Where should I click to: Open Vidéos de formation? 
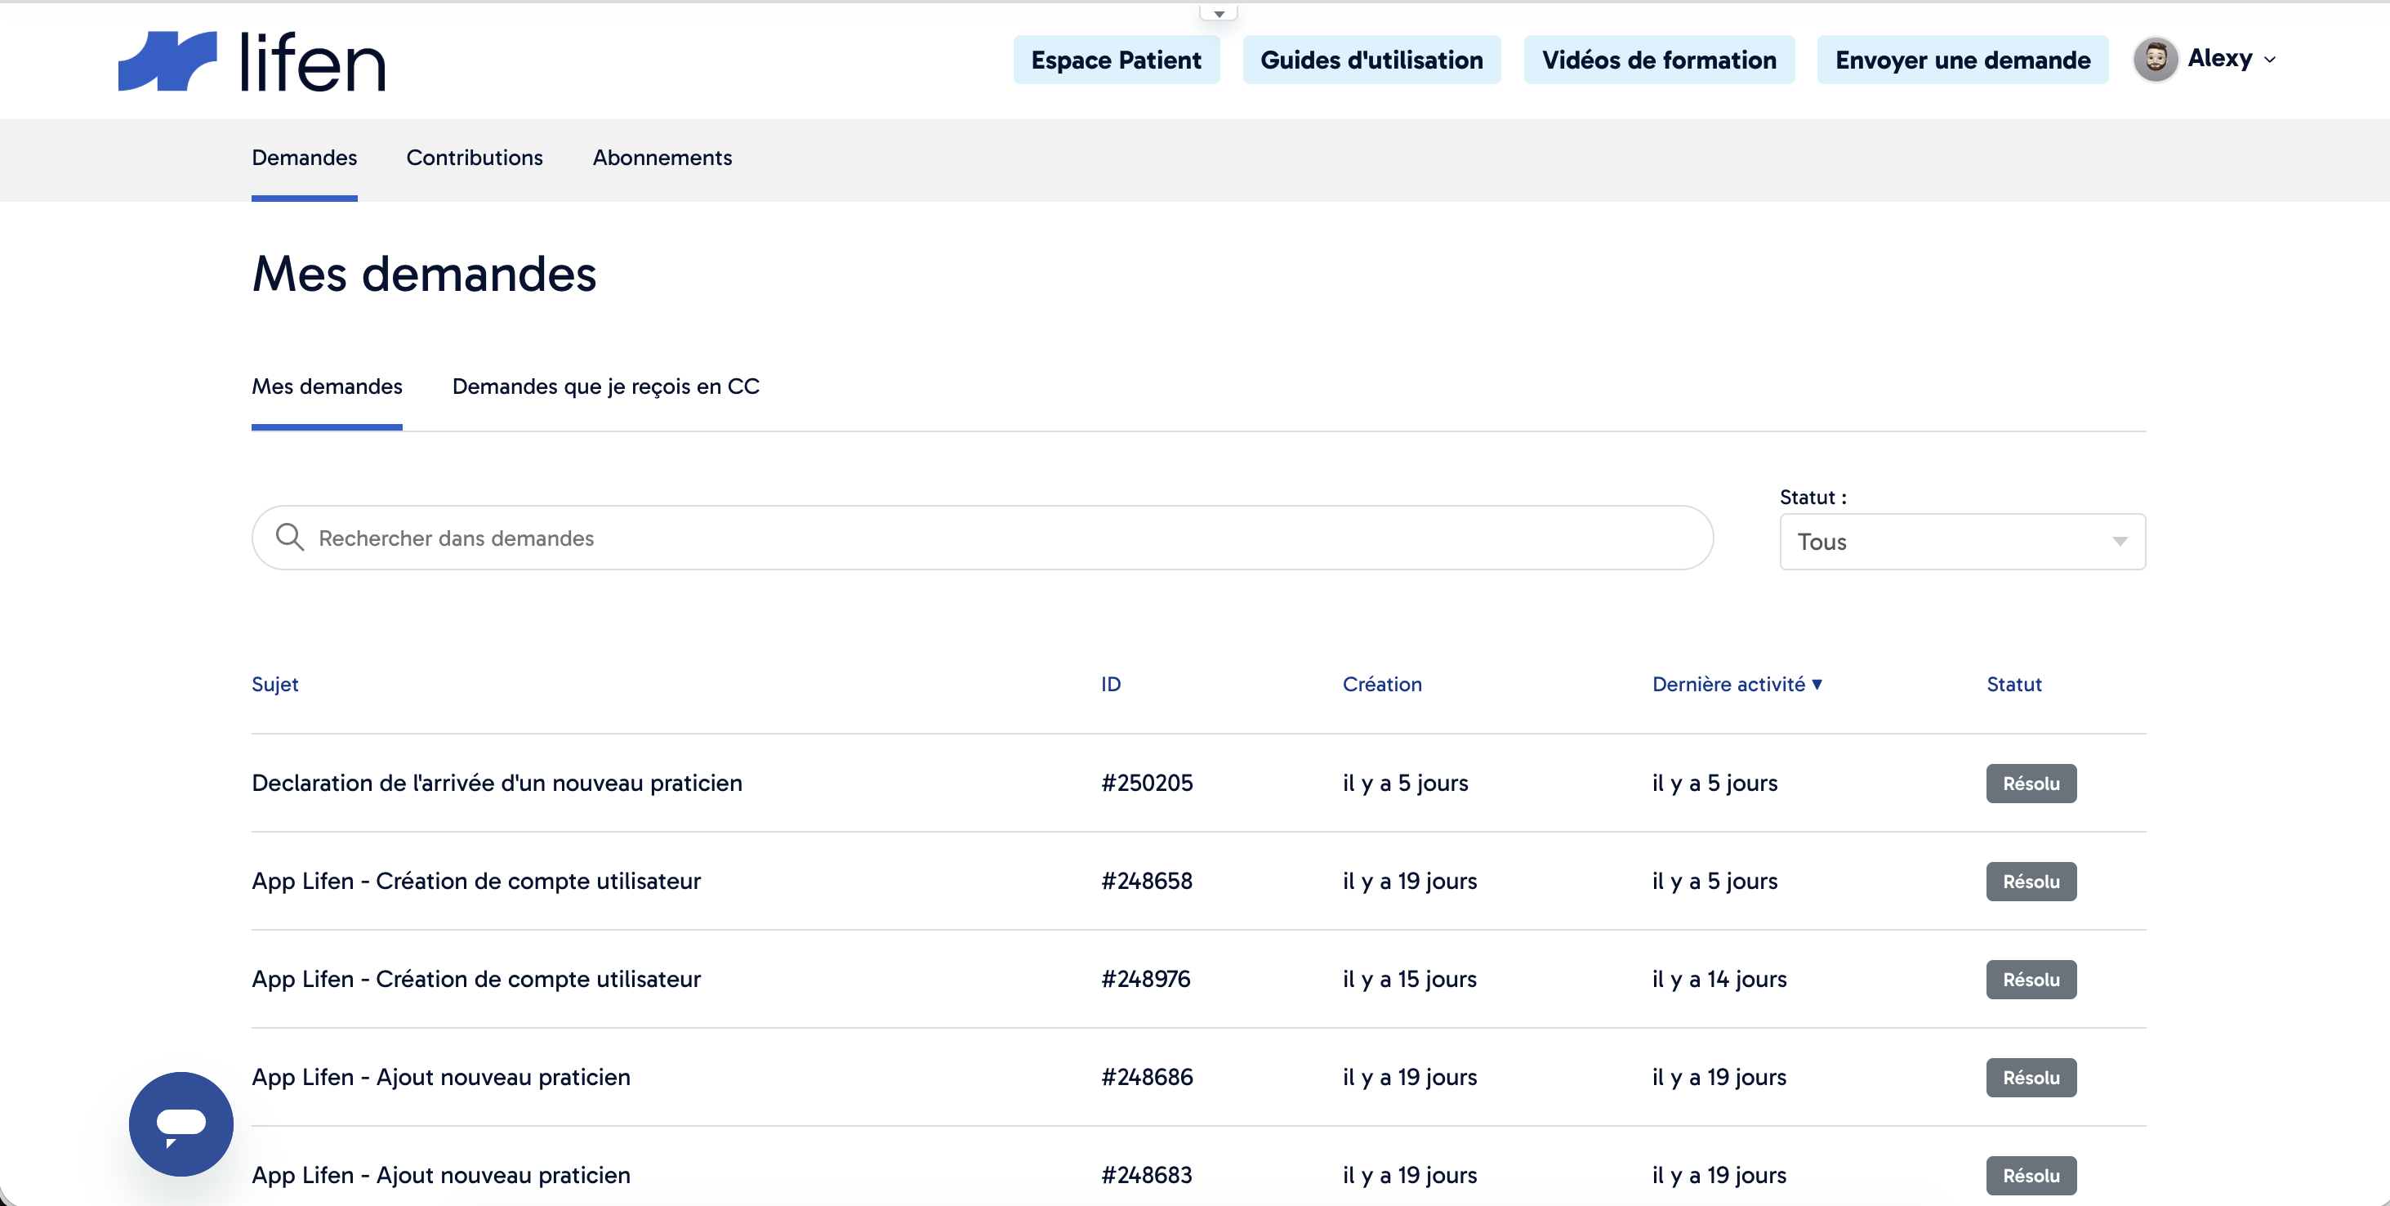tap(1658, 60)
